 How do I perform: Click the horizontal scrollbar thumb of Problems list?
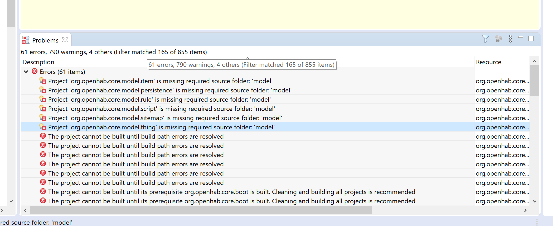click(x=200, y=210)
